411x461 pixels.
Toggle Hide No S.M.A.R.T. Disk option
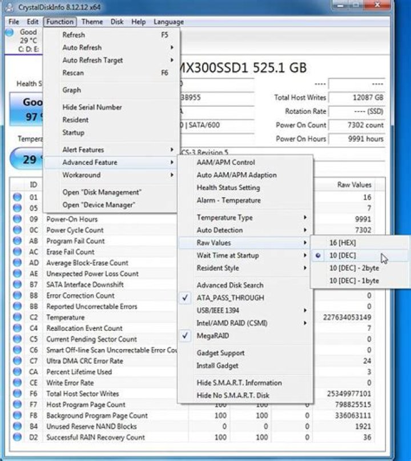click(245, 395)
